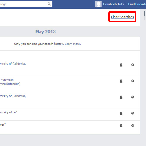The height and width of the screenshot is (146, 146).
Task: Open the Learn more link
Action: click(x=73, y=44)
